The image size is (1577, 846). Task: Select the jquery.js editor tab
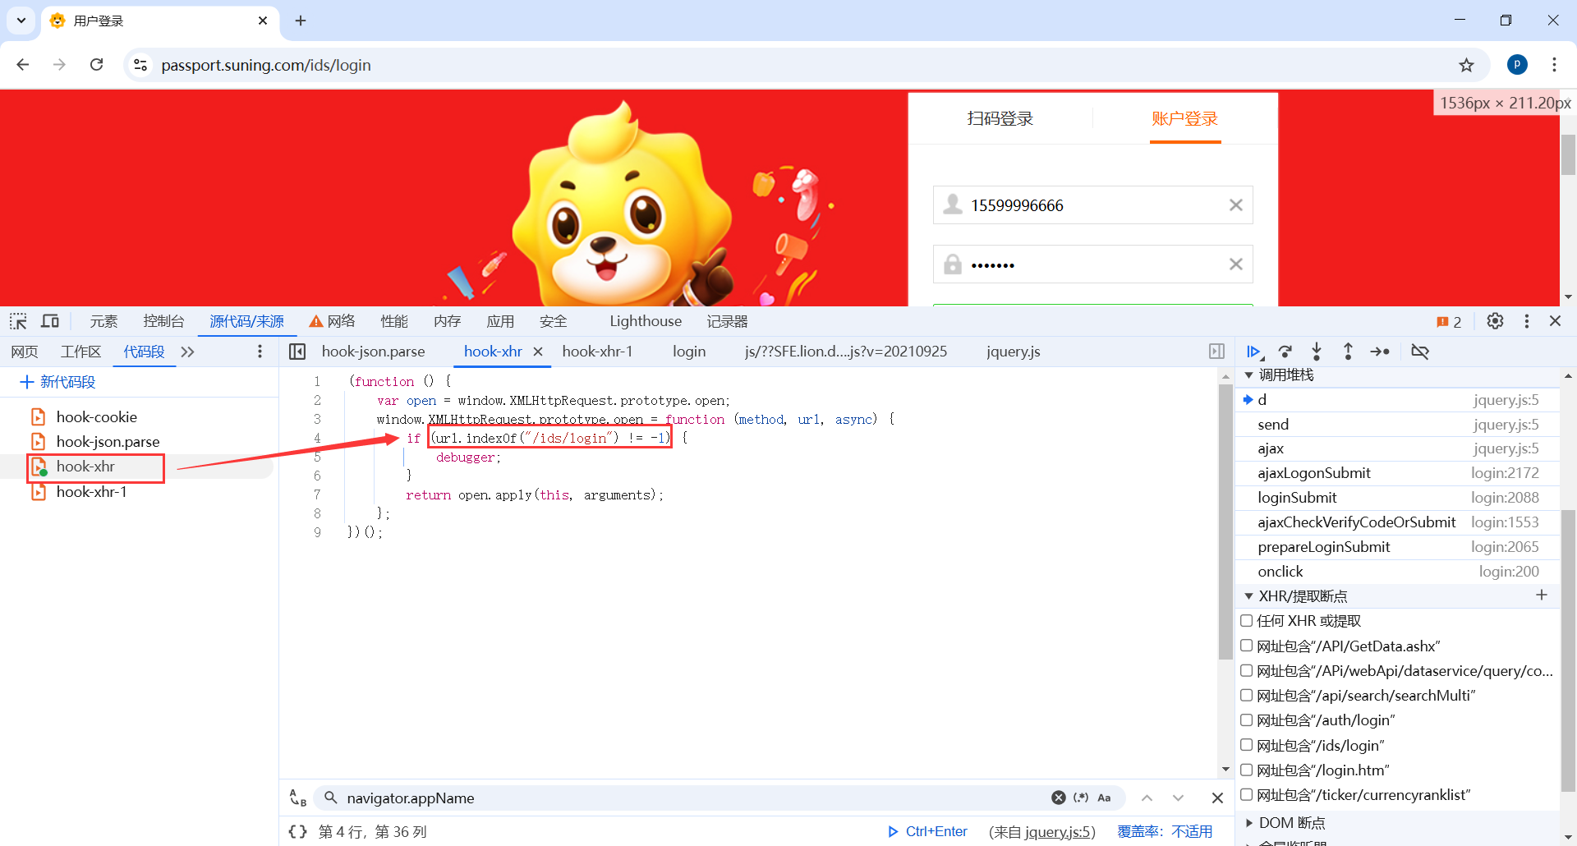[1014, 352]
